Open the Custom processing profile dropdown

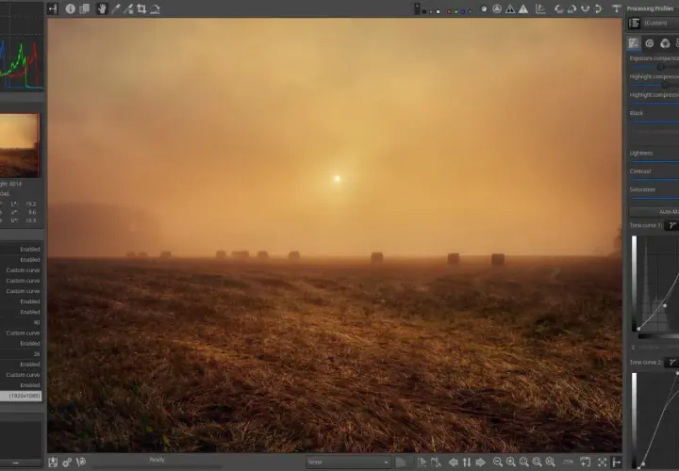pyautogui.click(x=660, y=23)
